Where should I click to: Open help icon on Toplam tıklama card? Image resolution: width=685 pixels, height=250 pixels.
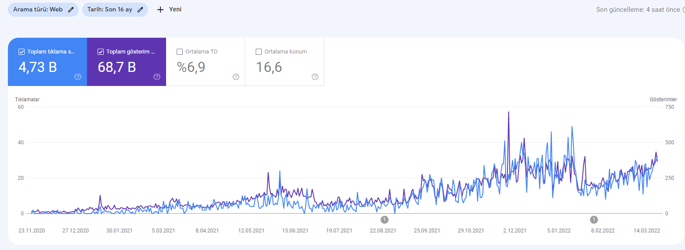tap(78, 77)
